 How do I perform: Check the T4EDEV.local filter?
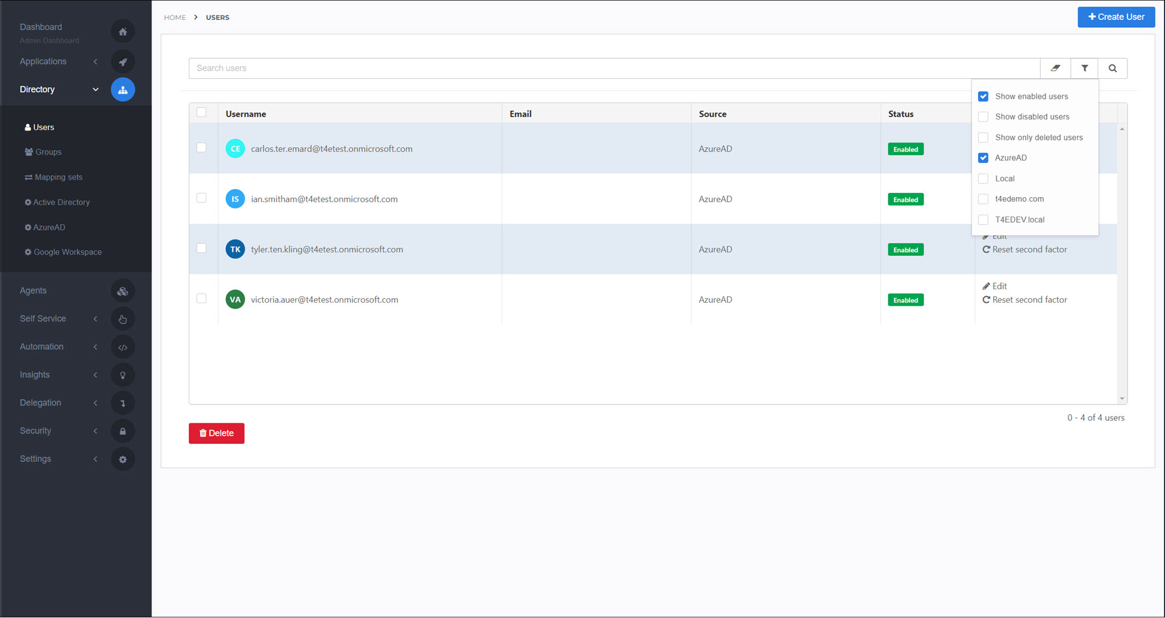coord(984,220)
